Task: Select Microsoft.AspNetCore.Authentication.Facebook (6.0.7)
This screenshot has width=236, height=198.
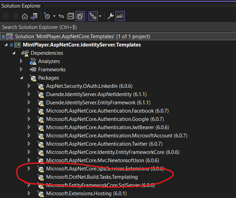Action: pos(107,111)
